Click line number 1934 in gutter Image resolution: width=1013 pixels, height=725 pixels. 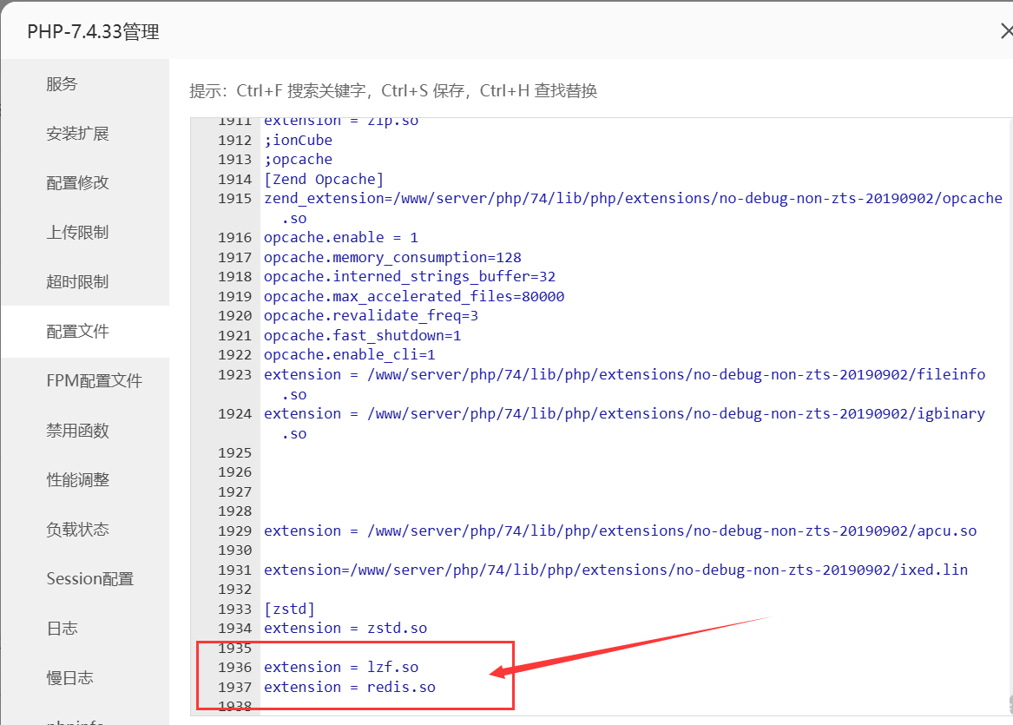pyautogui.click(x=234, y=628)
